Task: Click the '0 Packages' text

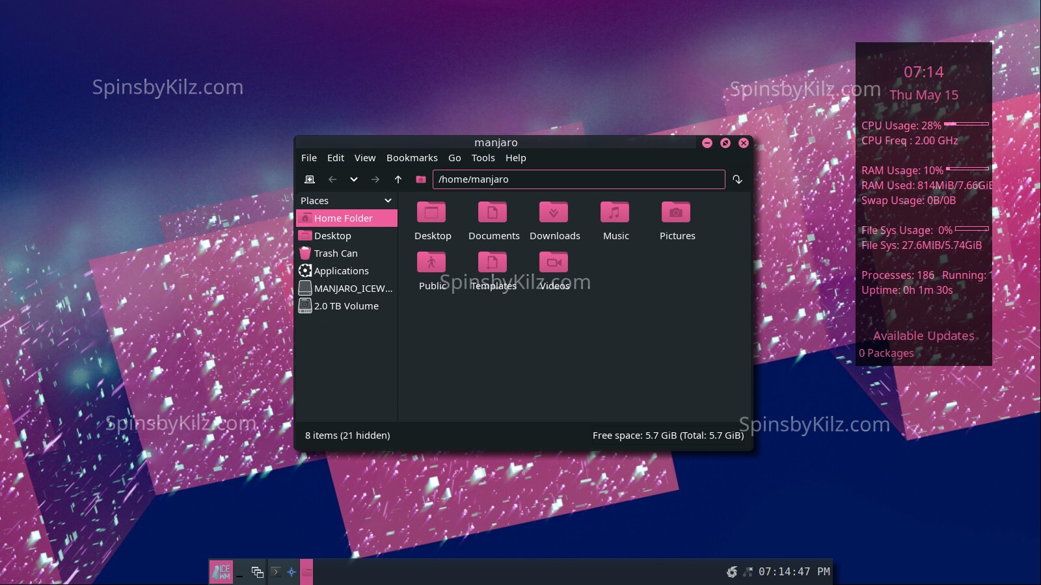Action: 886,353
